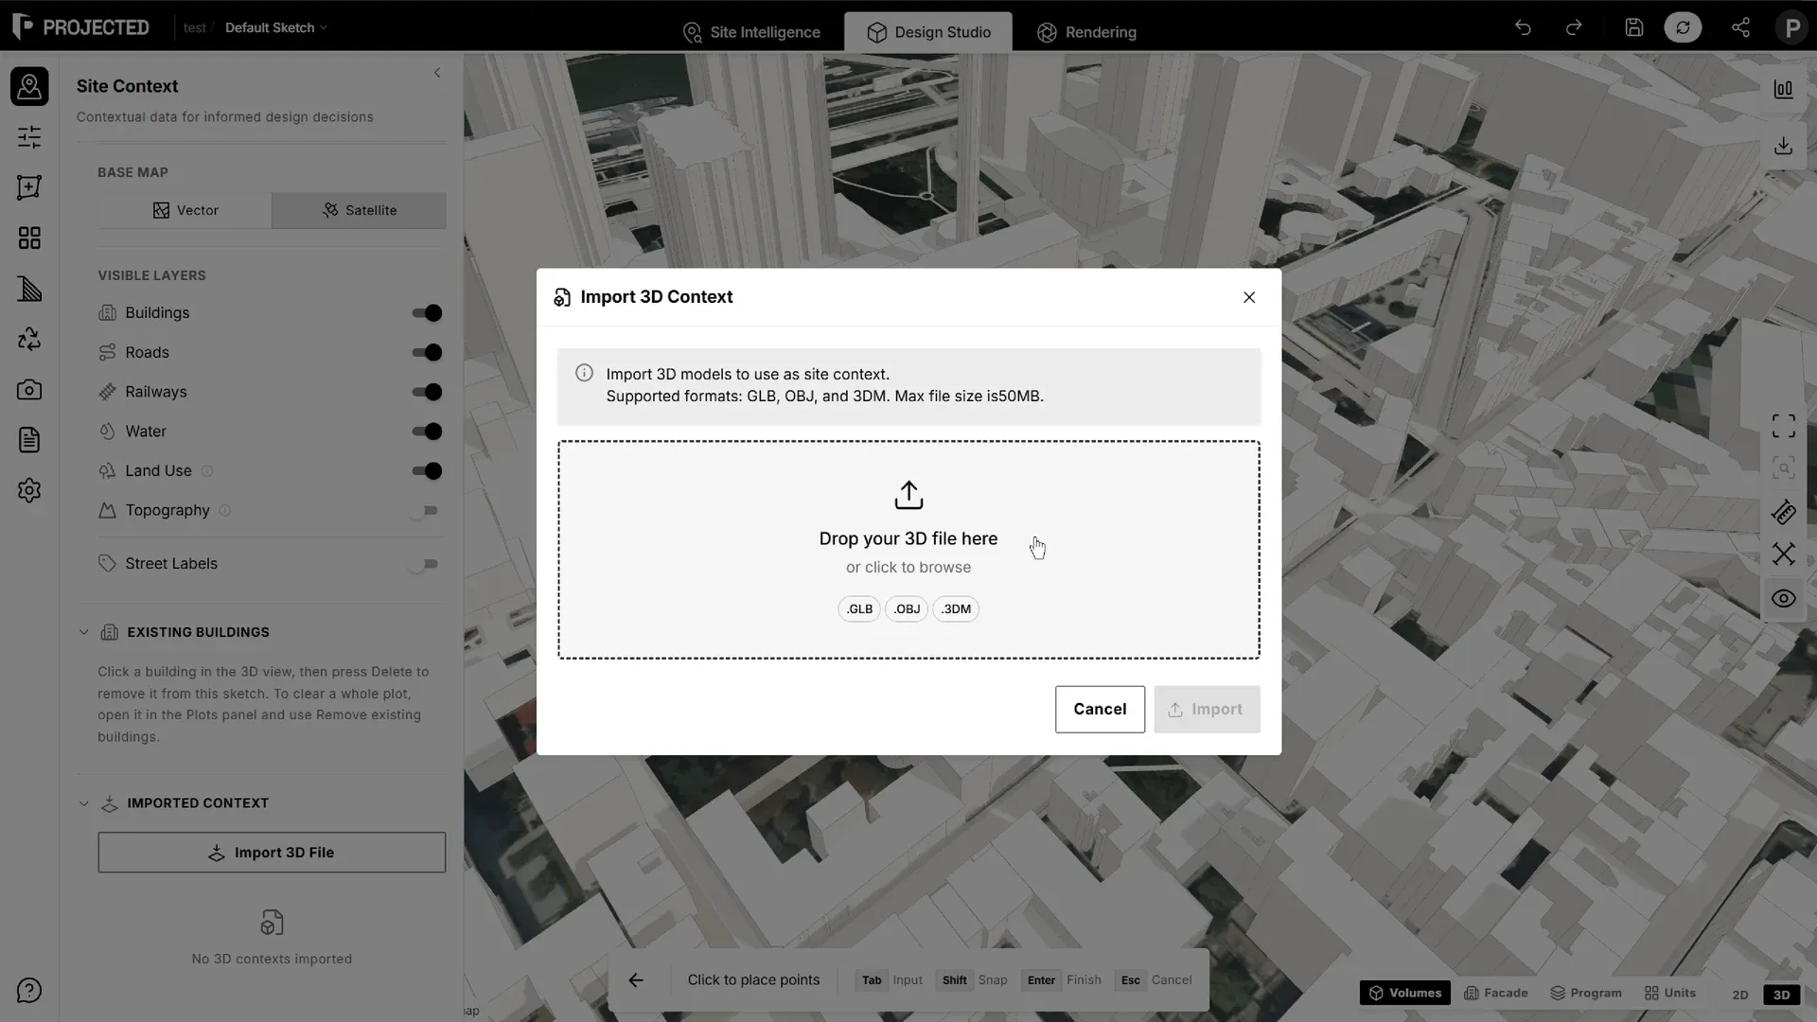Viewport: 1817px width, 1022px height.
Task: Click Cancel in the import dialog
Action: 1100,710
